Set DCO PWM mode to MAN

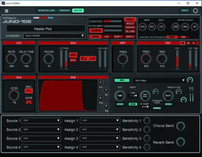(73, 60)
